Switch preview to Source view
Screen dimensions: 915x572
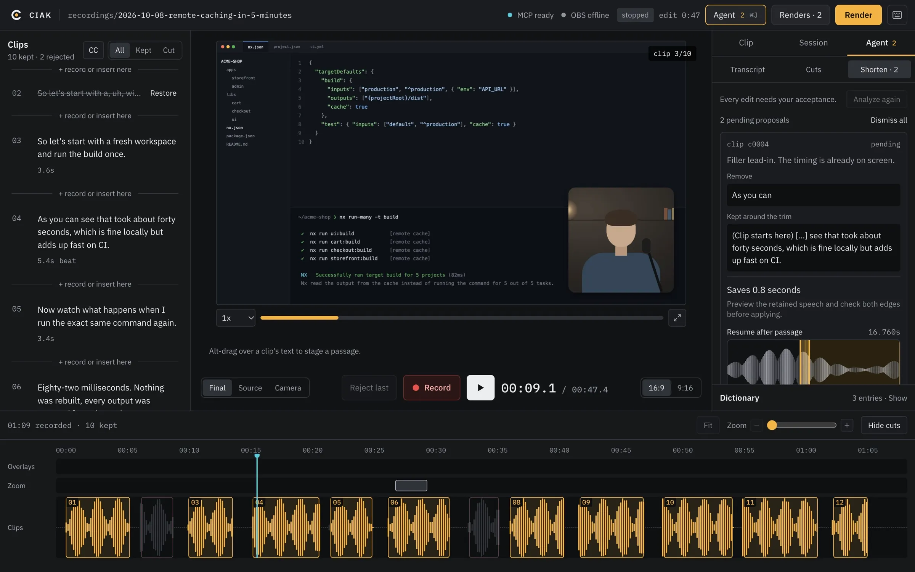pos(250,387)
